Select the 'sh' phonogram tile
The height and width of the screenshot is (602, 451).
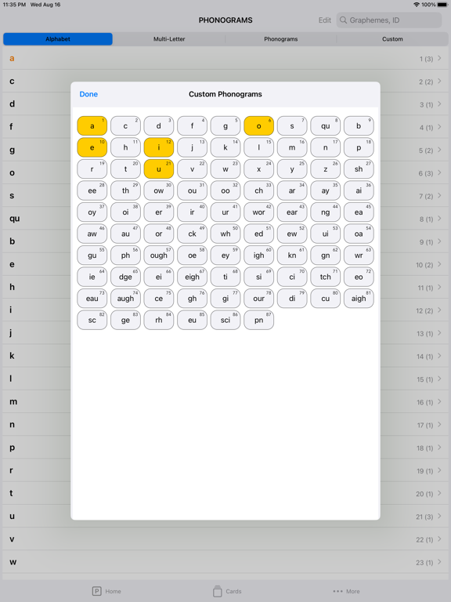[x=359, y=169]
